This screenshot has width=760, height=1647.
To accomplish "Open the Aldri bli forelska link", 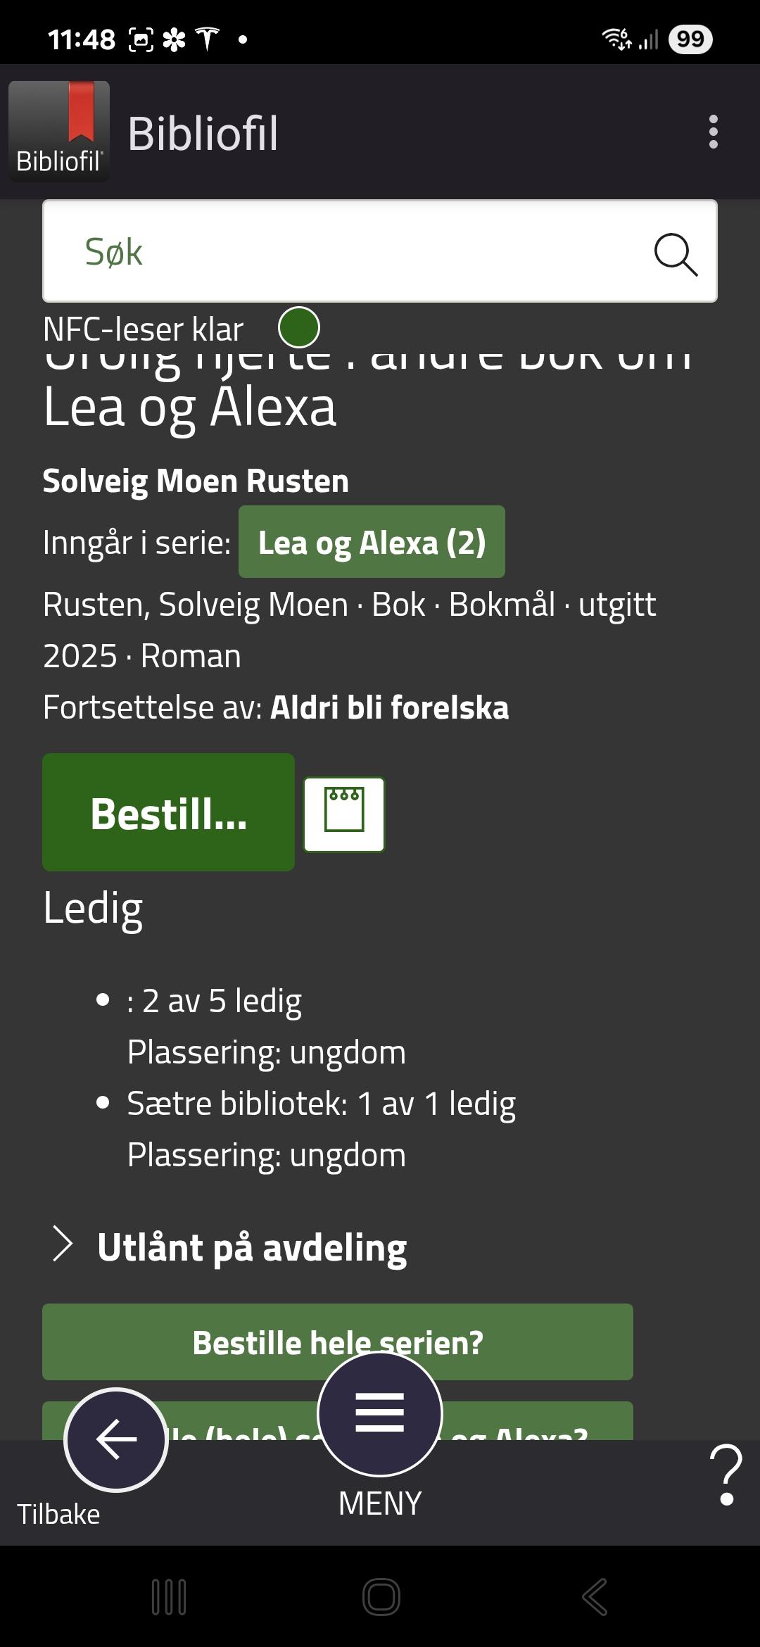I will [389, 707].
